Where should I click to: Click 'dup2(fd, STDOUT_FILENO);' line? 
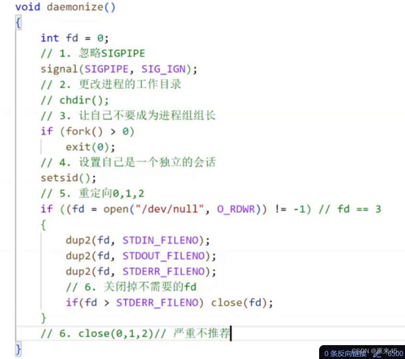(141, 256)
